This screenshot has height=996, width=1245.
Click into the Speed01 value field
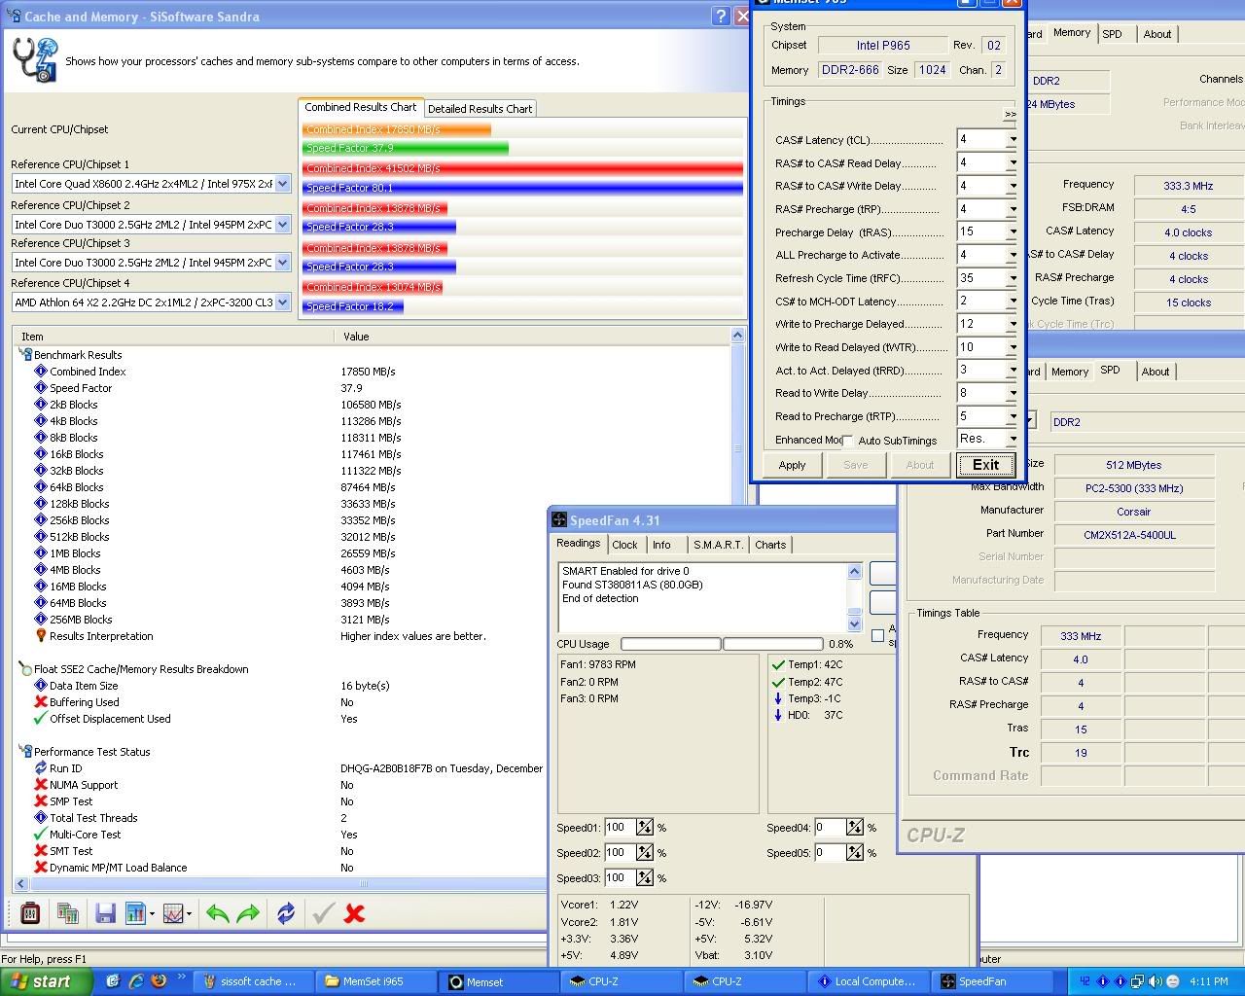620,828
